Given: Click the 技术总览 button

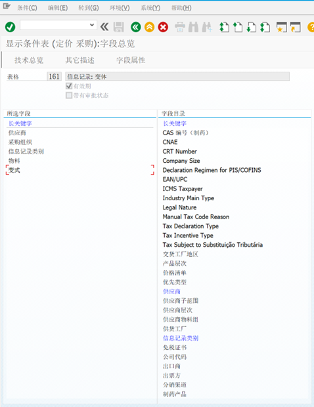Looking at the screenshot, I should pyautogui.click(x=29, y=60).
